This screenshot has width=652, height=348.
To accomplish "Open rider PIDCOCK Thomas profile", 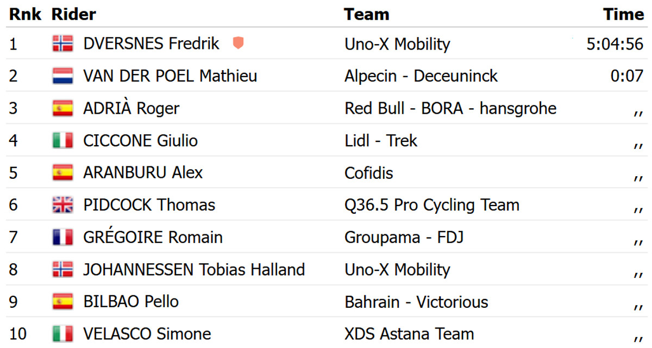I will click(x=149, y=205).
